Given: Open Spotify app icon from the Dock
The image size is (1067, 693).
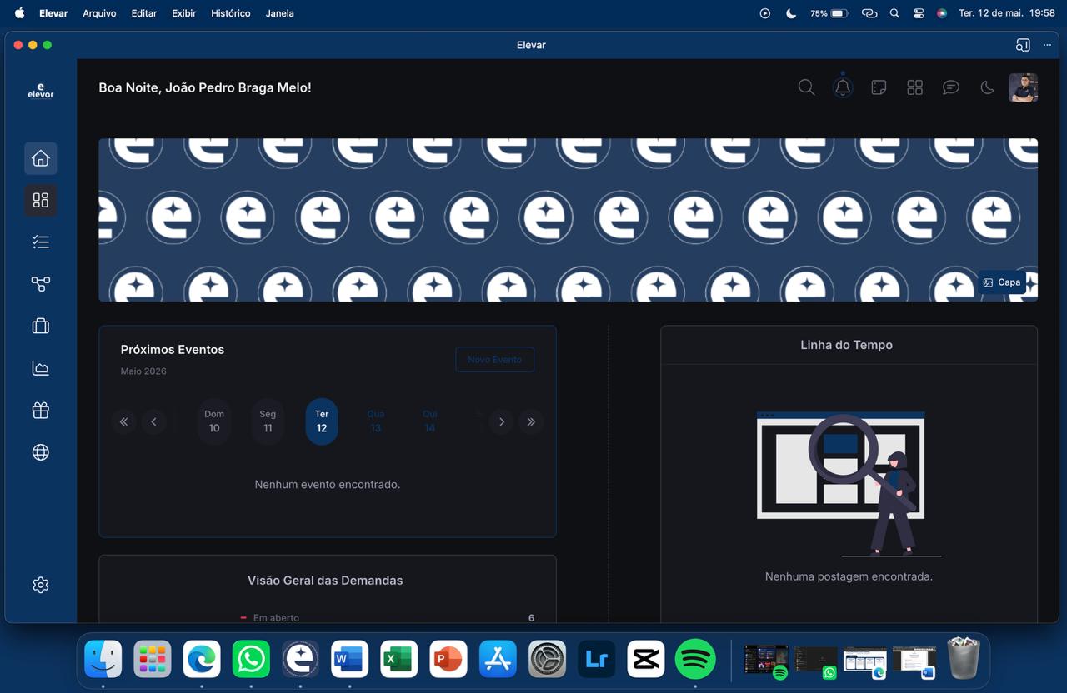Looking at the screenshot, I should click(695, 659).
